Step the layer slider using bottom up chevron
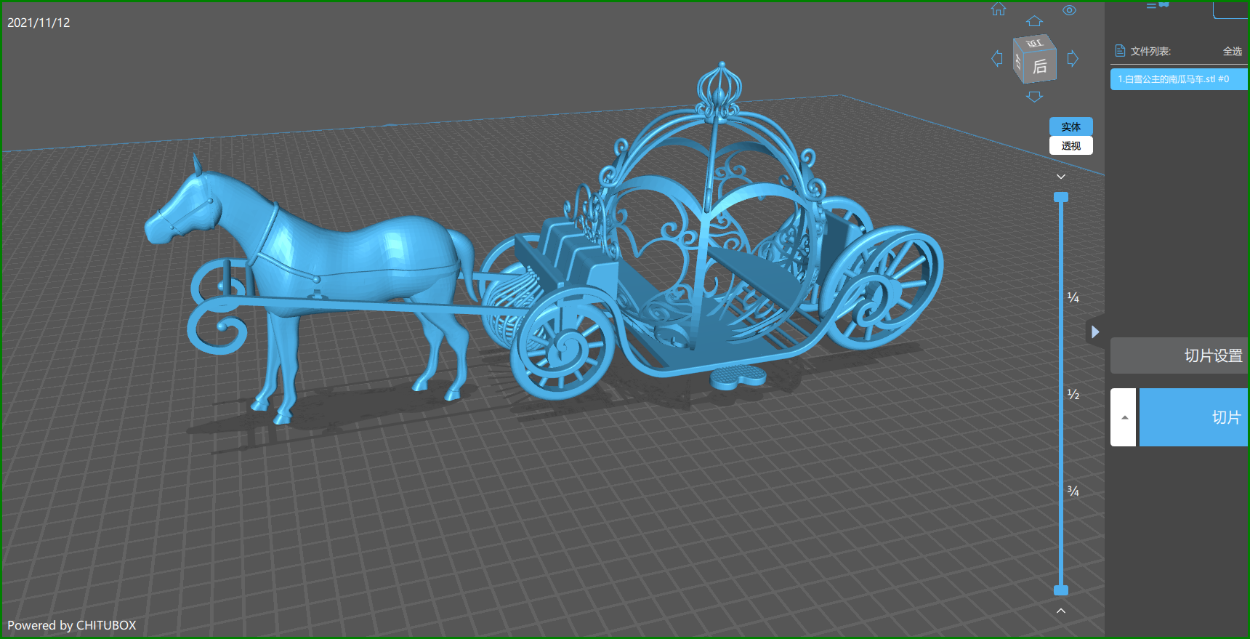1250x639 pixels. tap(1061, 611)
